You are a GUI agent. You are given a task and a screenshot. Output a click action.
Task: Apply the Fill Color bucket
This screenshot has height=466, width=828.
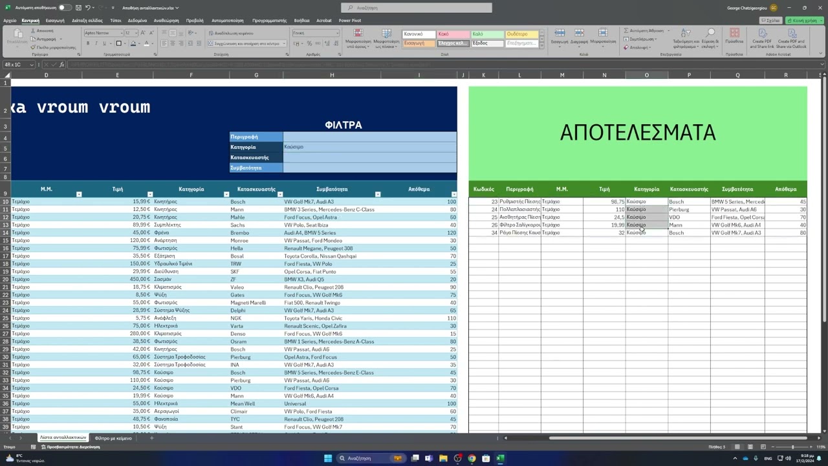pos(134,43)
